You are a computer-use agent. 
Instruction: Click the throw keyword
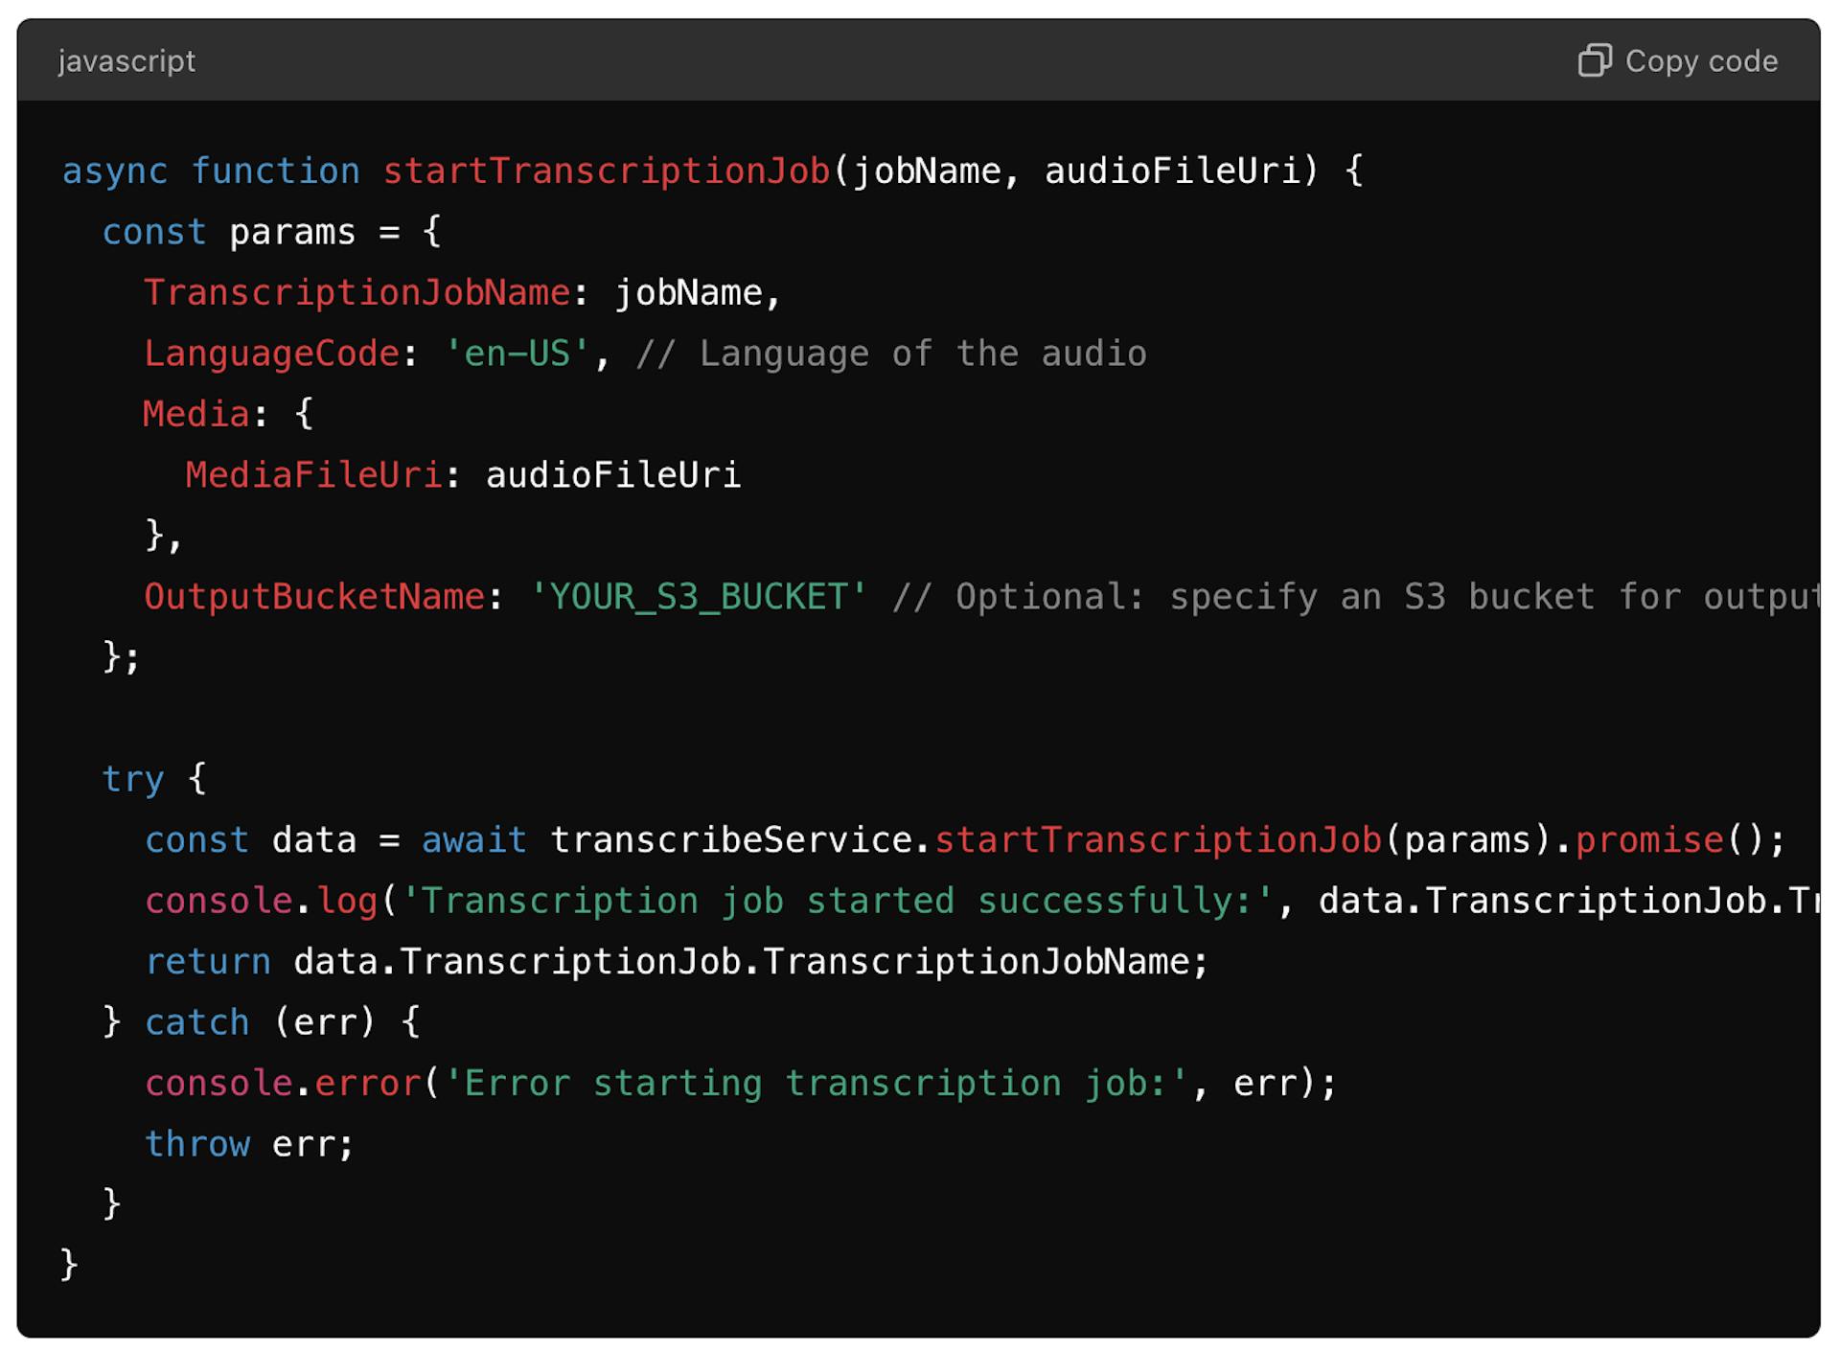coord(196,1144)
